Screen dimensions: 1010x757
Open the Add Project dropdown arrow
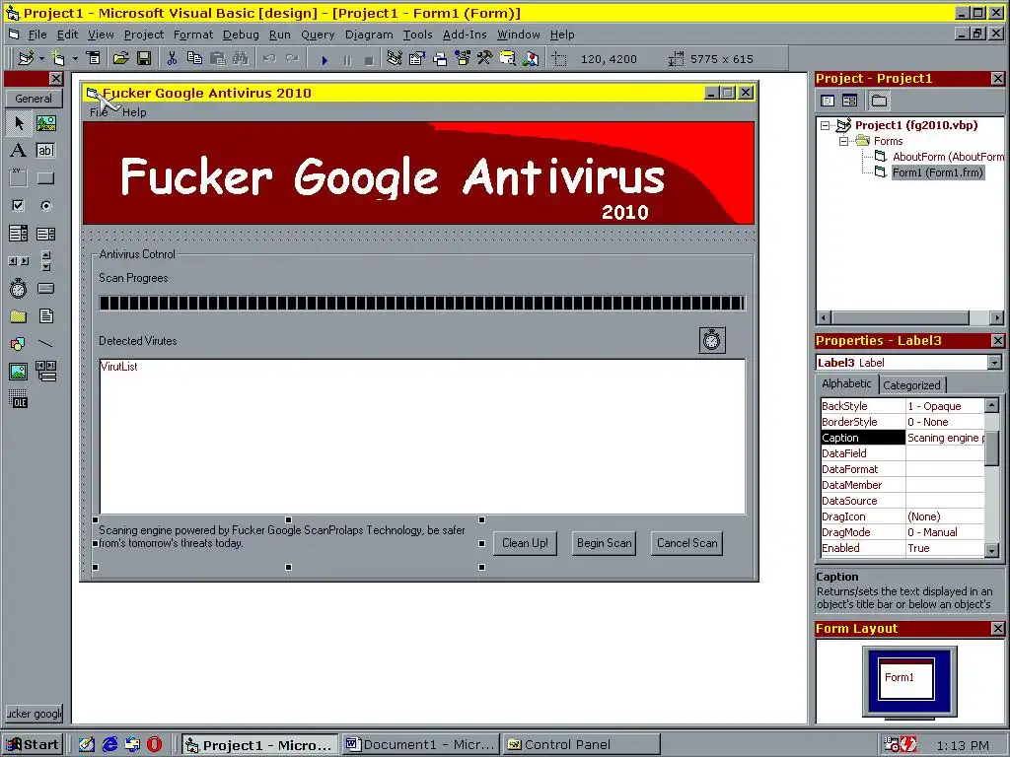(41, 58)
